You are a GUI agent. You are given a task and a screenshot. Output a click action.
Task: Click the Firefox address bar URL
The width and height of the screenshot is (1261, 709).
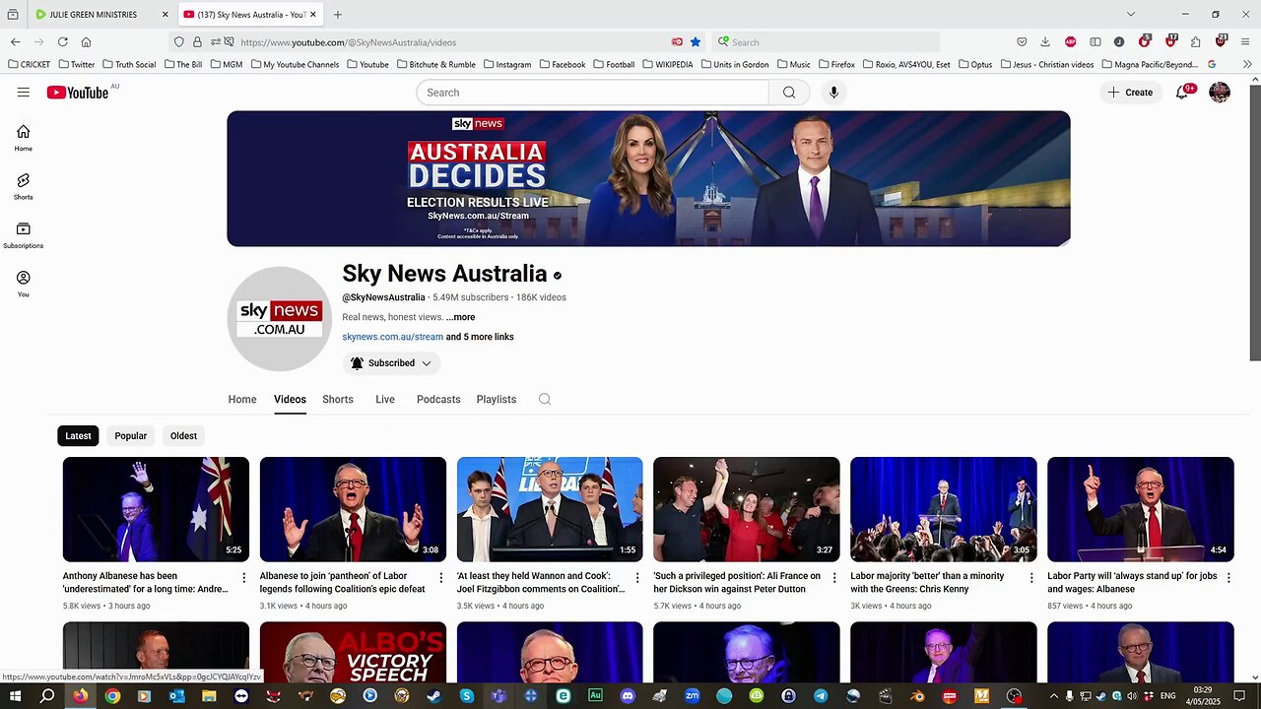pyautogui.click(x=348, y=42)
